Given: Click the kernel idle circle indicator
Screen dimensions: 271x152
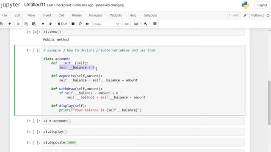Looking at the screenshot, I should tap(268, 15).
